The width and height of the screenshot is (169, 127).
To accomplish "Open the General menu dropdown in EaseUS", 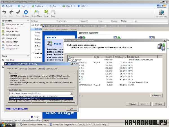I will coord(9,6).
